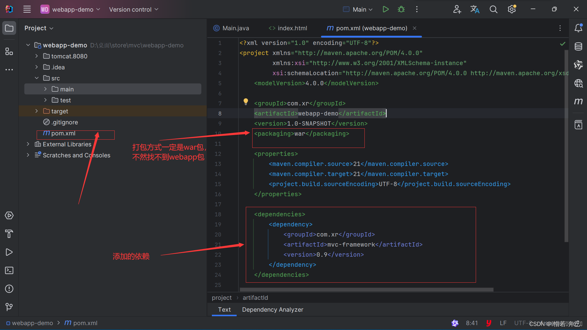The image size is (587, 330).
Task: Open the Build hammer tool window
Action: [9, 234]
